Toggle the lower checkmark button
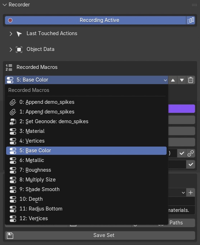Screen dimensions: 200x245 click(x=191, y=165)
